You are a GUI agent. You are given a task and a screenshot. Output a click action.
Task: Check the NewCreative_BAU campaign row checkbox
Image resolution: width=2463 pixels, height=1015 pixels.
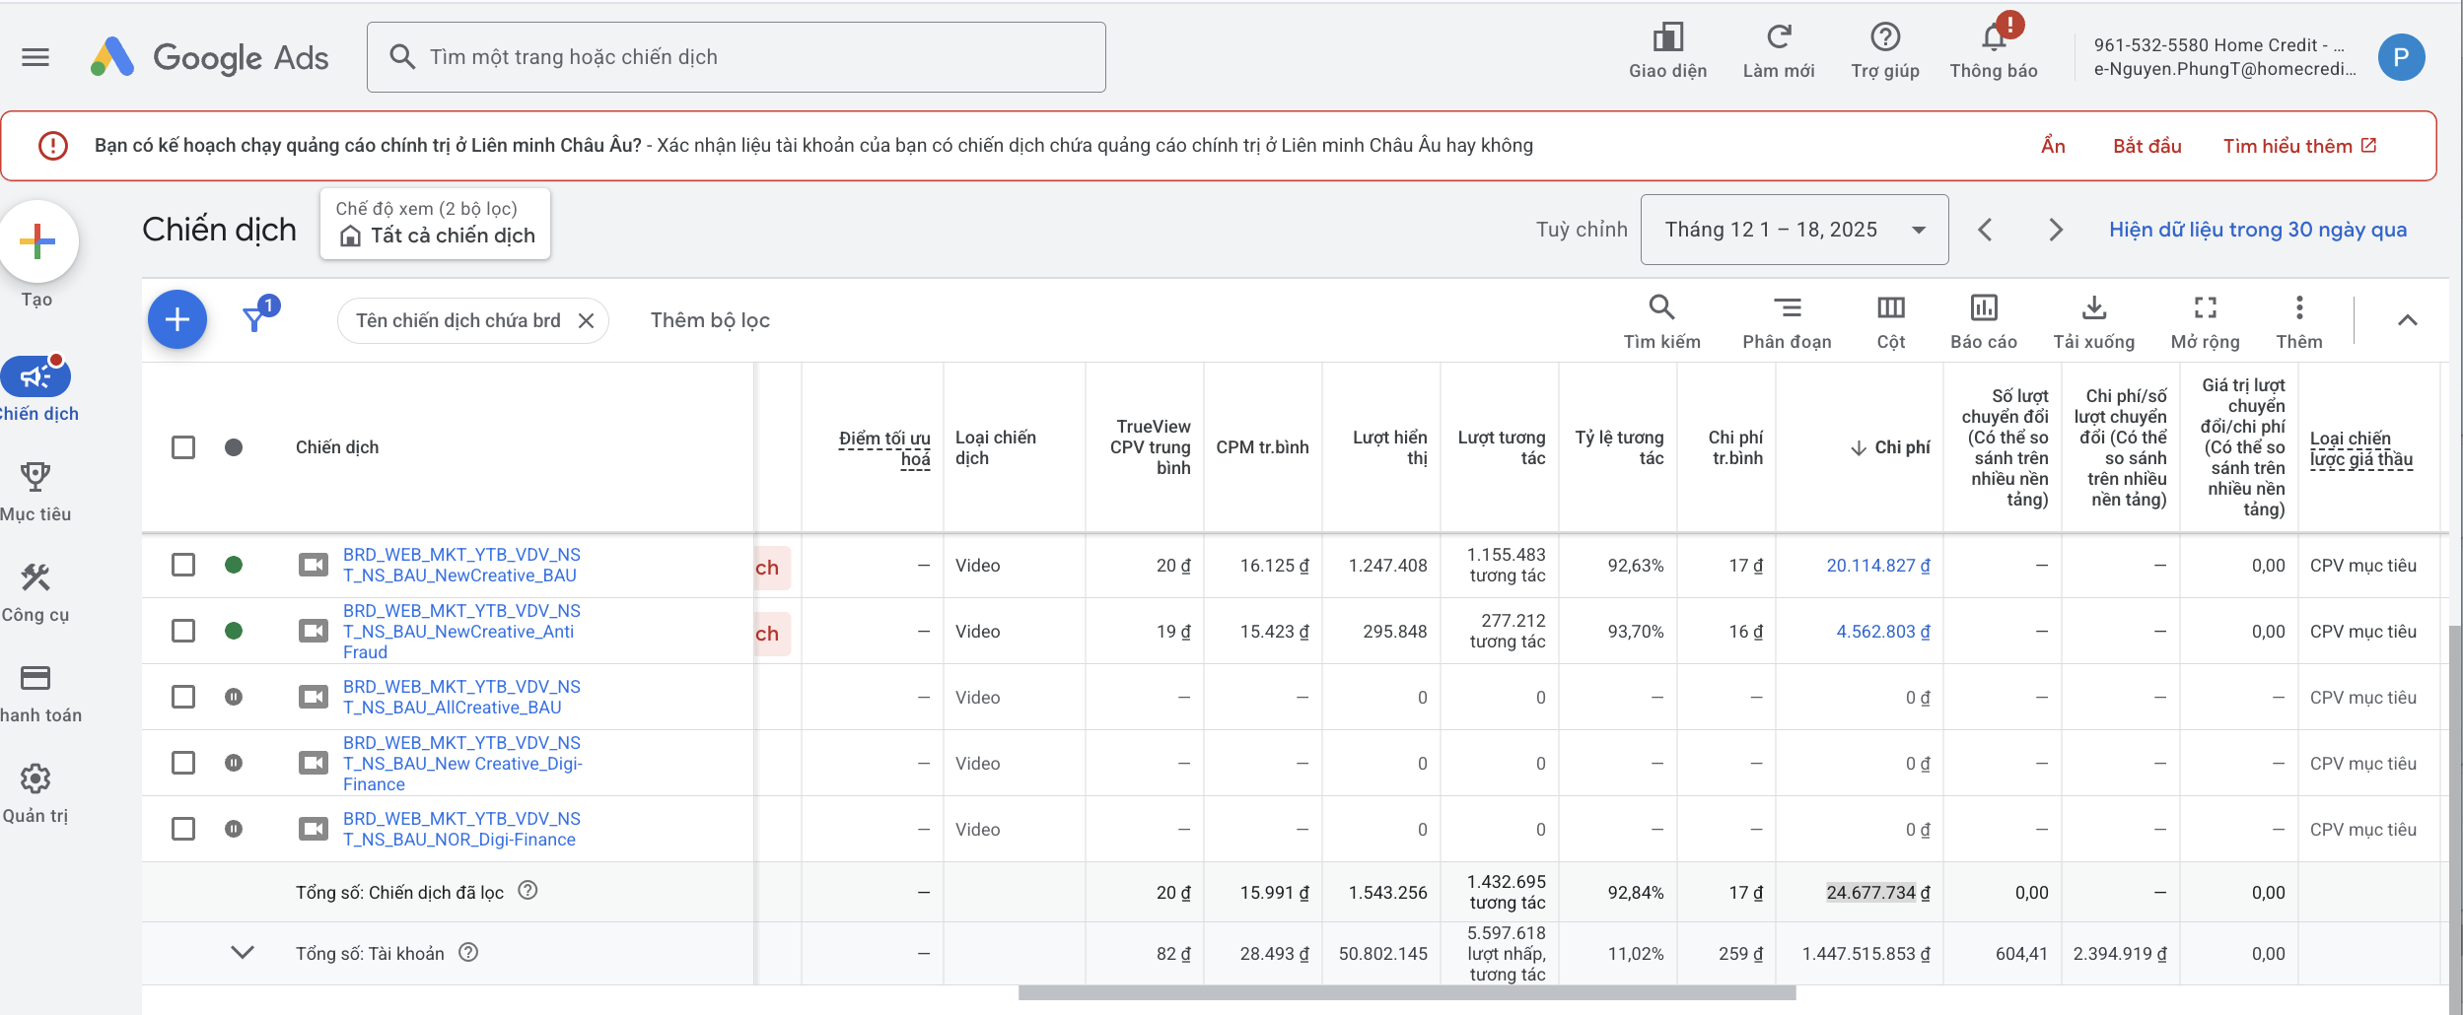[183, 565]
